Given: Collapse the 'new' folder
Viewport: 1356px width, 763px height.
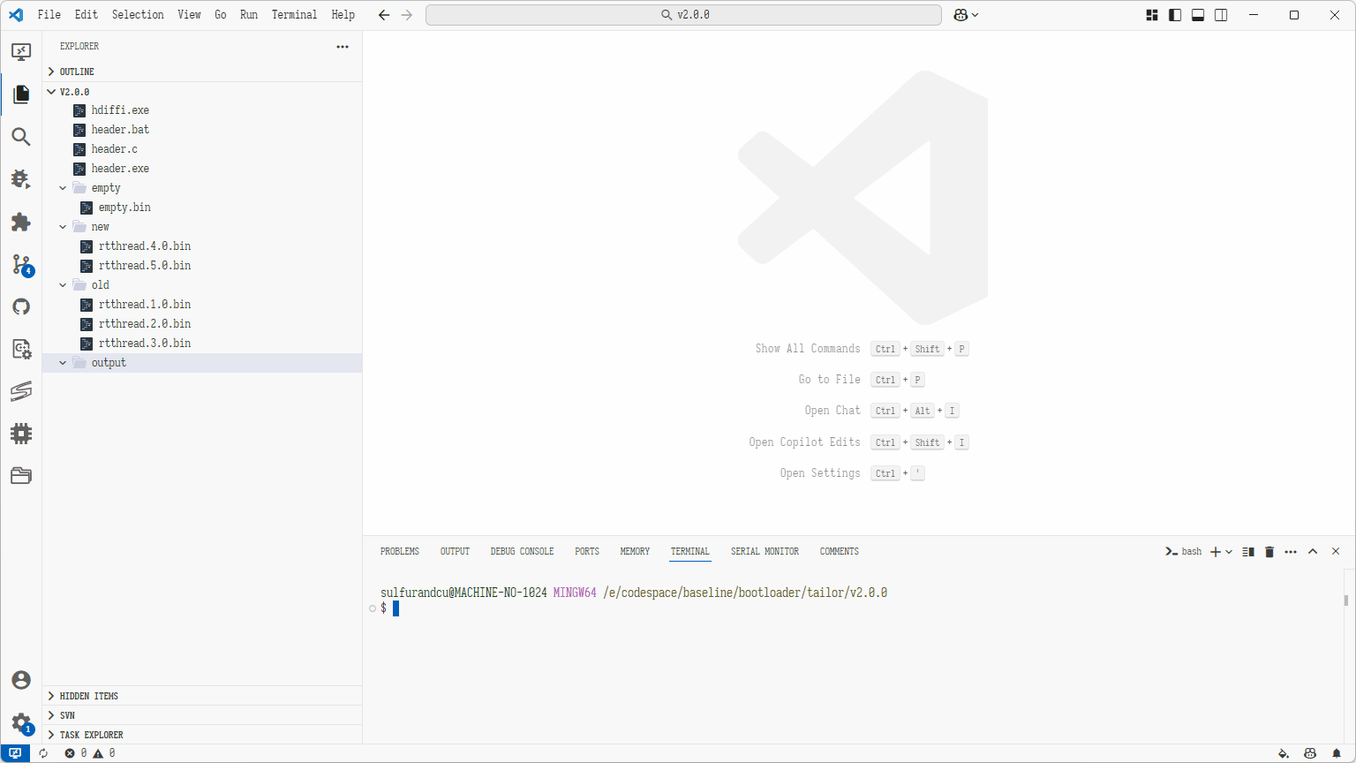Looking at the screenshot, I should (64, 227).
